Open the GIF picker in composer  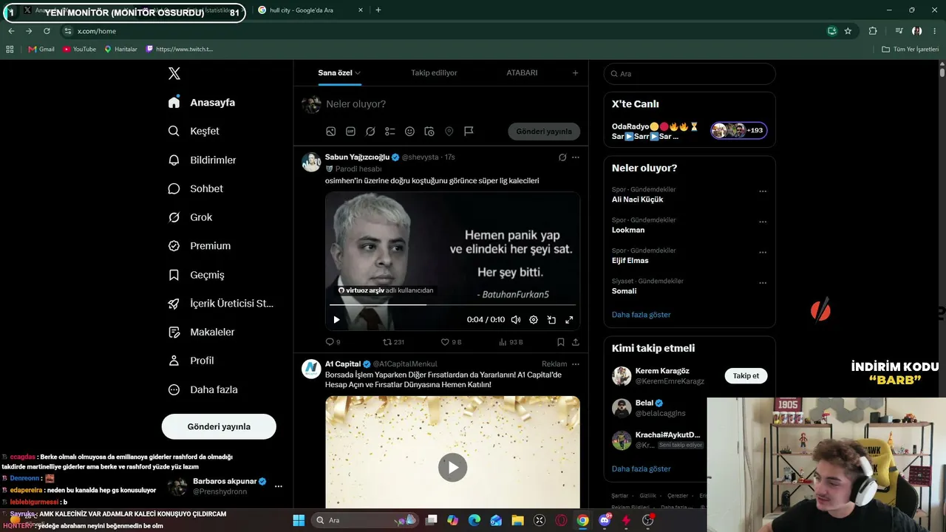point(350,132)
